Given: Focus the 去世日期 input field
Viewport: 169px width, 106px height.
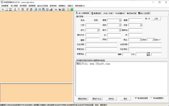Looking at the screenshot, I should pyautogui.click(x=145, y=44).
